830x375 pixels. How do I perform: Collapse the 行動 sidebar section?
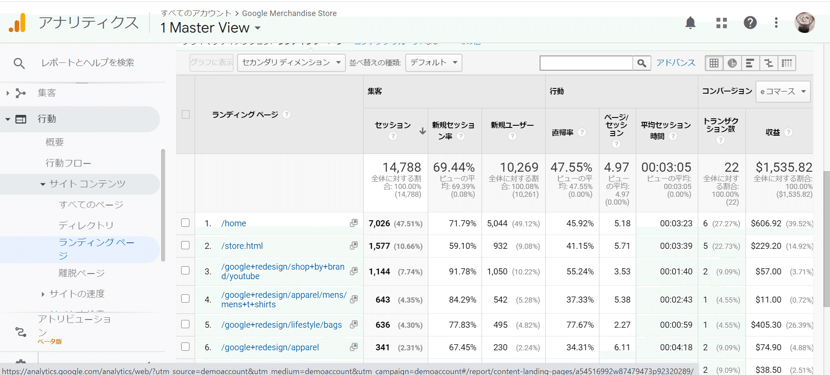[x=8, y=119]
